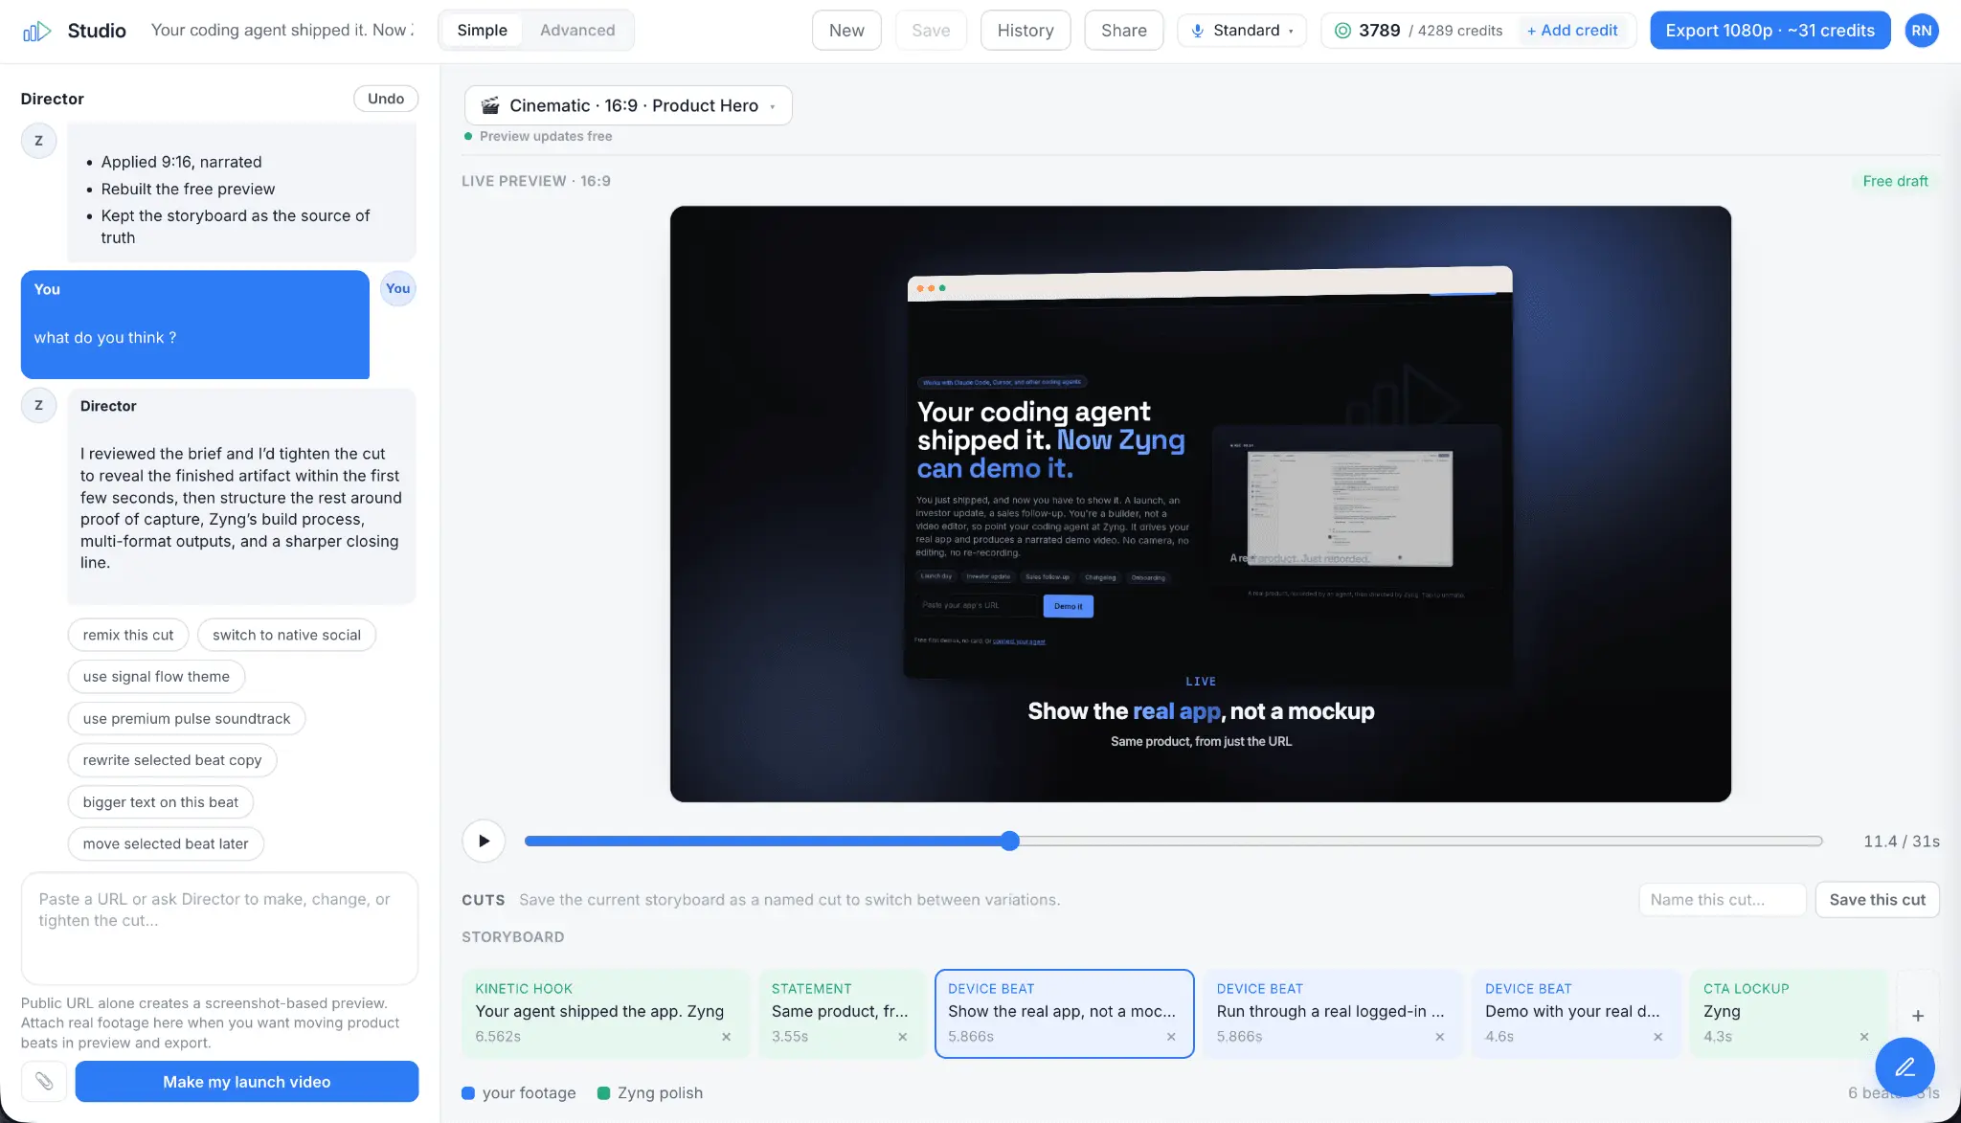
Task: Select the CTA Lockup Zyng beat
Action: (x=1789, y=1014)
